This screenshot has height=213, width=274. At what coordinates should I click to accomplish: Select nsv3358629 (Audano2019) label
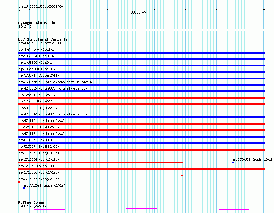[x=253, y=159]
